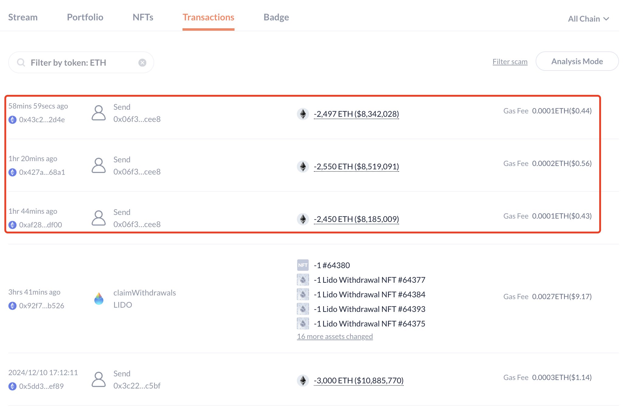Click the search magnifier icon

click(x=21, y=63)
